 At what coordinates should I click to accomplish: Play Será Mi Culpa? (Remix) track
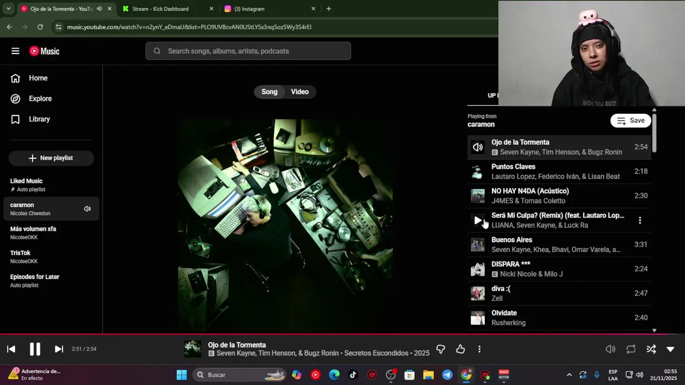pos(478,220)
